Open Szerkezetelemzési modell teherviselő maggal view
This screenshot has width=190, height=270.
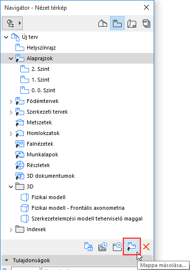(x=87, y=219)
